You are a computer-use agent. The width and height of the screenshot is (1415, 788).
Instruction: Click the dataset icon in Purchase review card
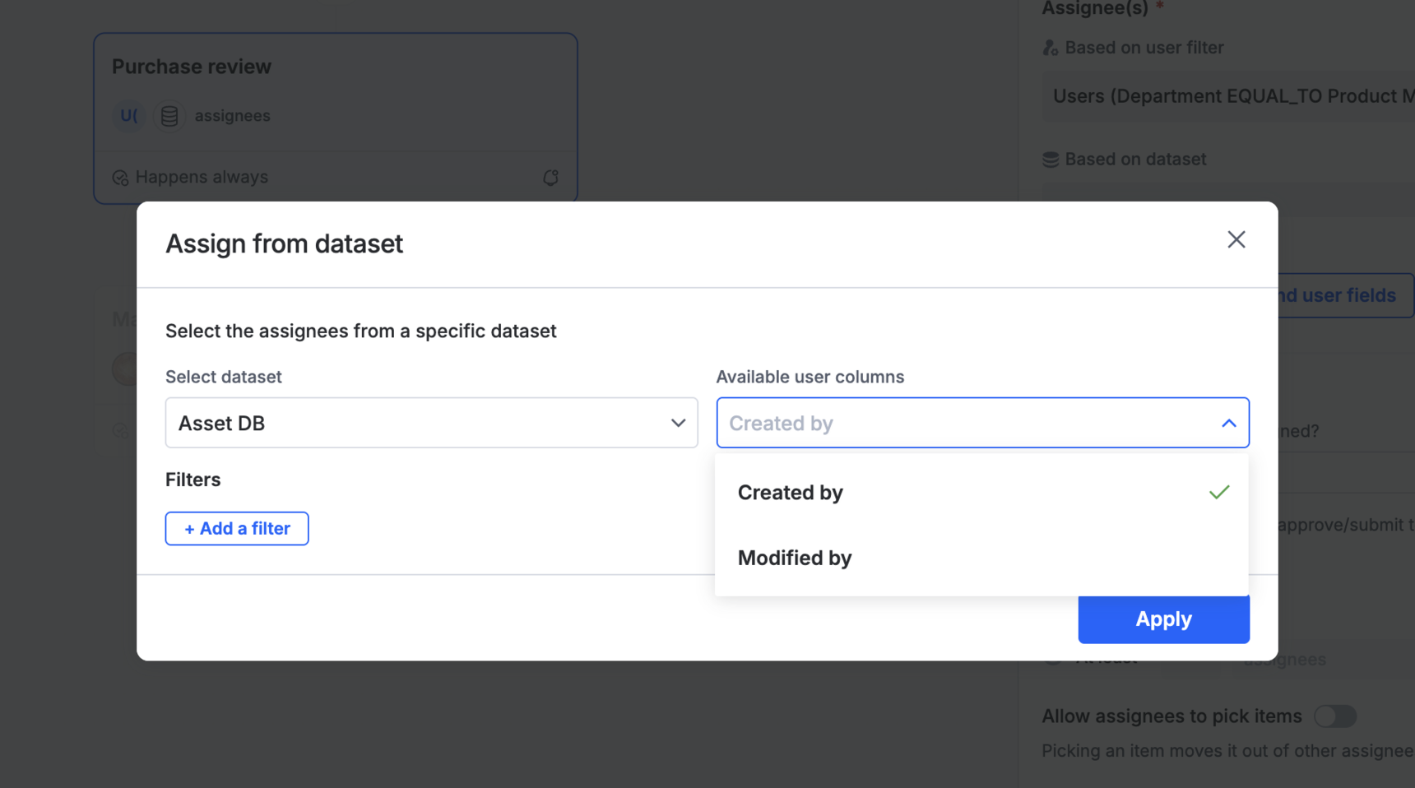[x=169, y=116]
